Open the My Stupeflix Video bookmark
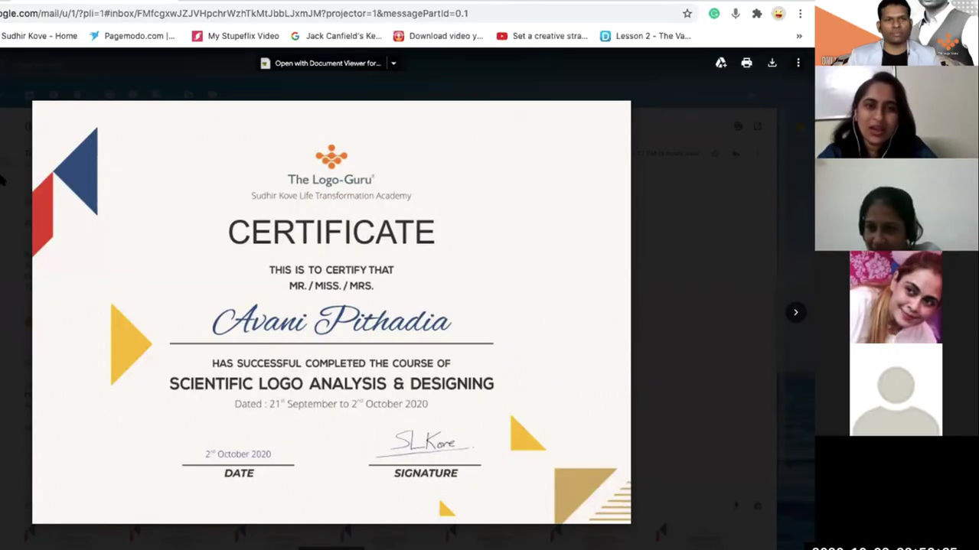This screenshot has width=979, height=550. [x=235, y=36]
